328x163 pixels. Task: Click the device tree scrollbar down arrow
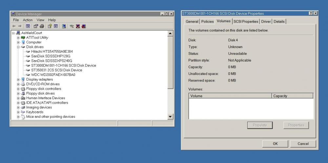pyautogui.click(x=170, y=117)
